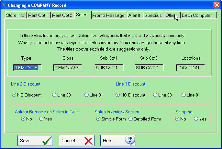The width and height of the screenshot is (222, 149).
Task: Click the SUB CAT 1 input field
Action: click(109, 68)
